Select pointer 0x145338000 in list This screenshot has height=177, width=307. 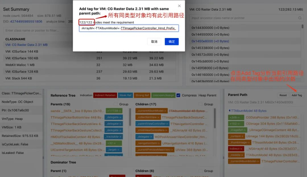click(245, 48)
